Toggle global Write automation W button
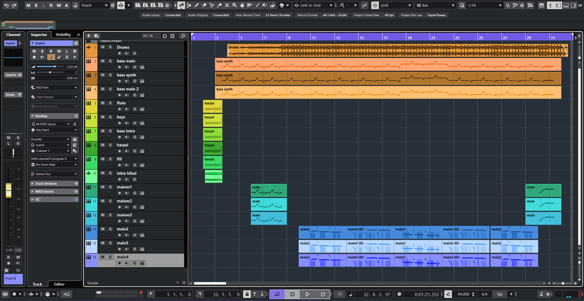 [x=59, y=5]
